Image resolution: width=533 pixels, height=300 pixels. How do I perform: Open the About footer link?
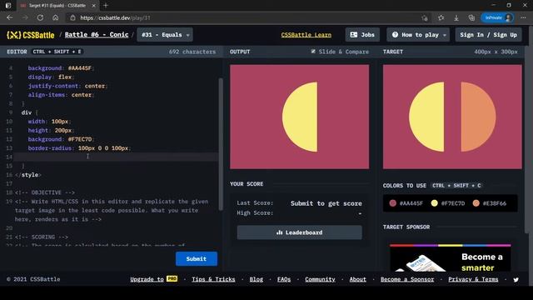[357, 279]
